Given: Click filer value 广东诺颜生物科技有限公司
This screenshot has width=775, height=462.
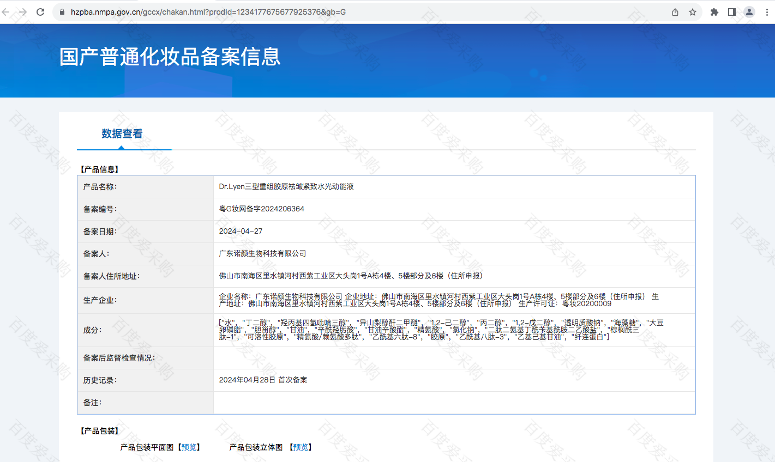Looking at the screenshot, I should pos(262,253).
